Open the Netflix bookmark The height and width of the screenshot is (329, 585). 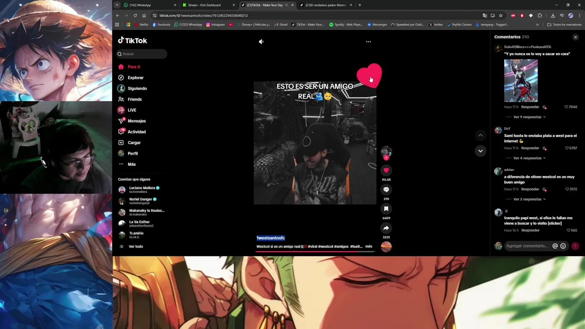click(141, 25)
